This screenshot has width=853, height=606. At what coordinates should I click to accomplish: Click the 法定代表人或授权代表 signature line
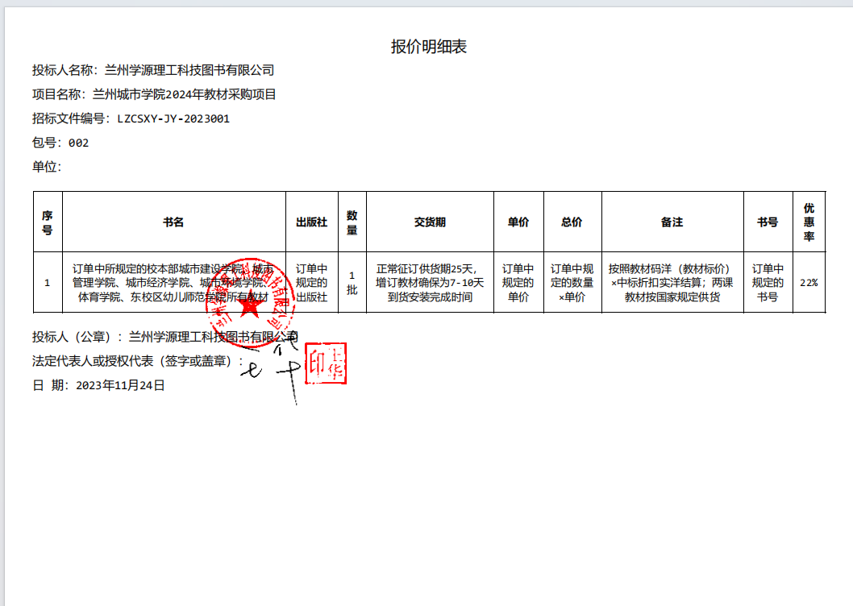click(137, 361)
